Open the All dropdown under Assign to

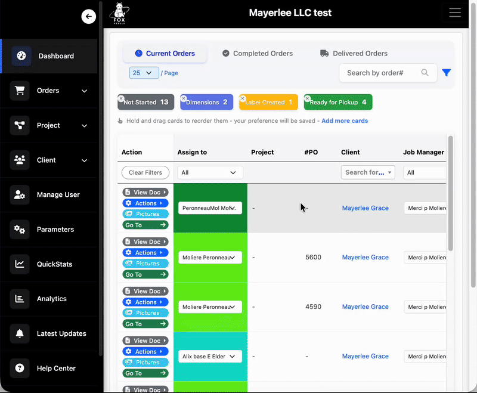(x=209, y=172)
